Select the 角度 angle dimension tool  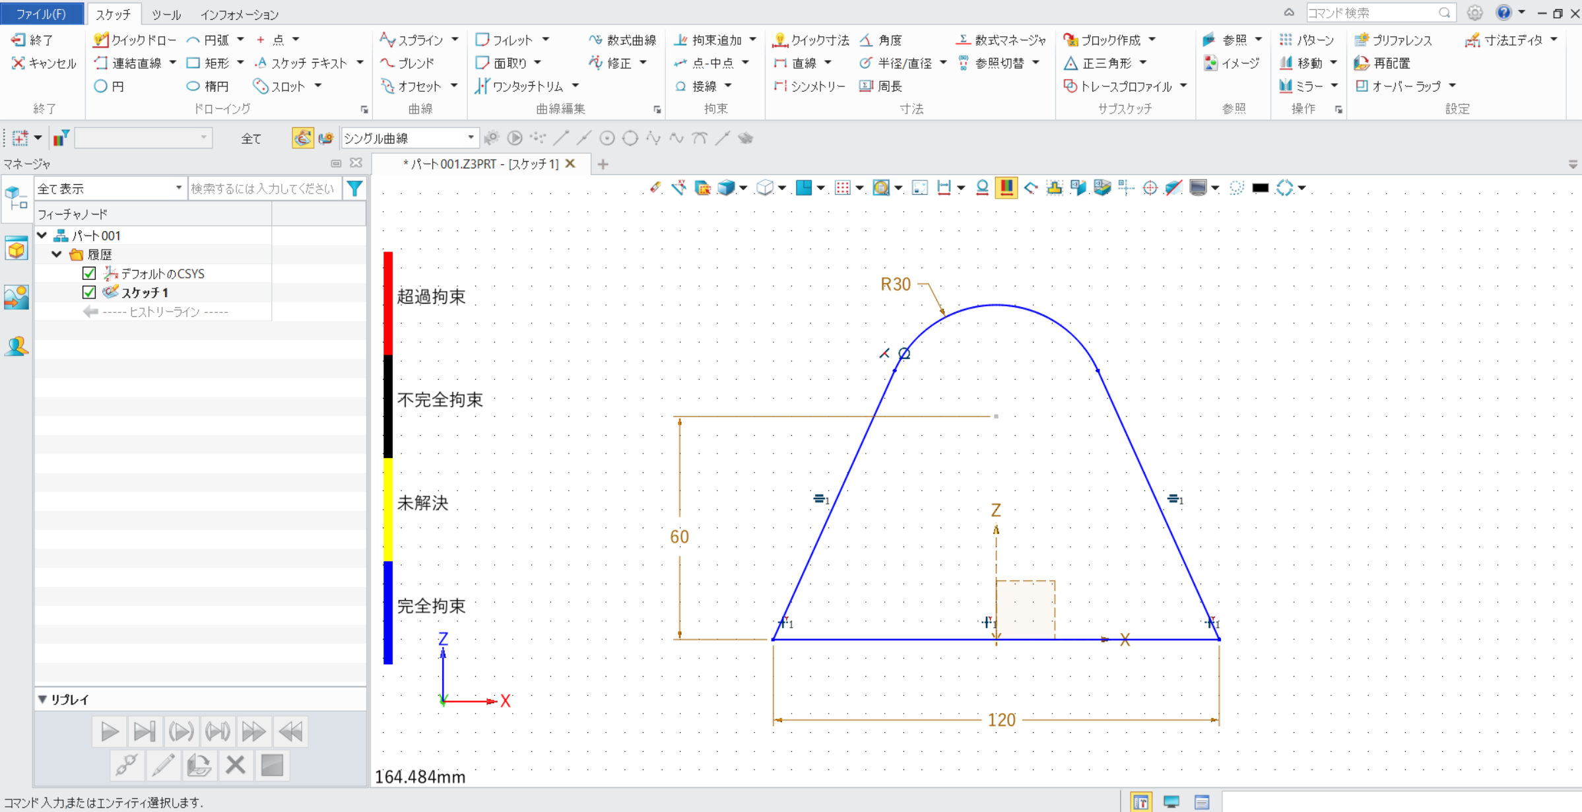(x=881, y=40)
